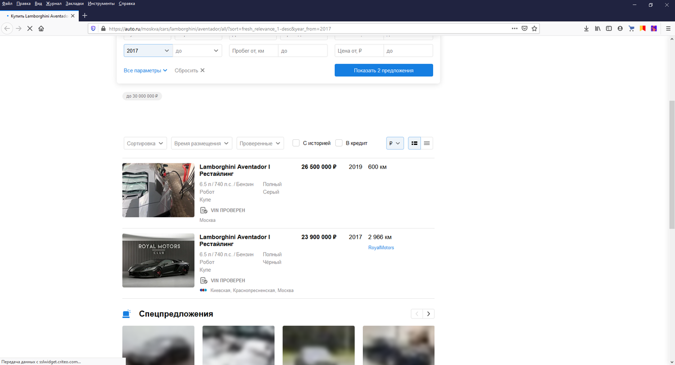Open page actions three-dot menu
The height and width of the screenshot is (365, 675).
(x=515, y=28)
